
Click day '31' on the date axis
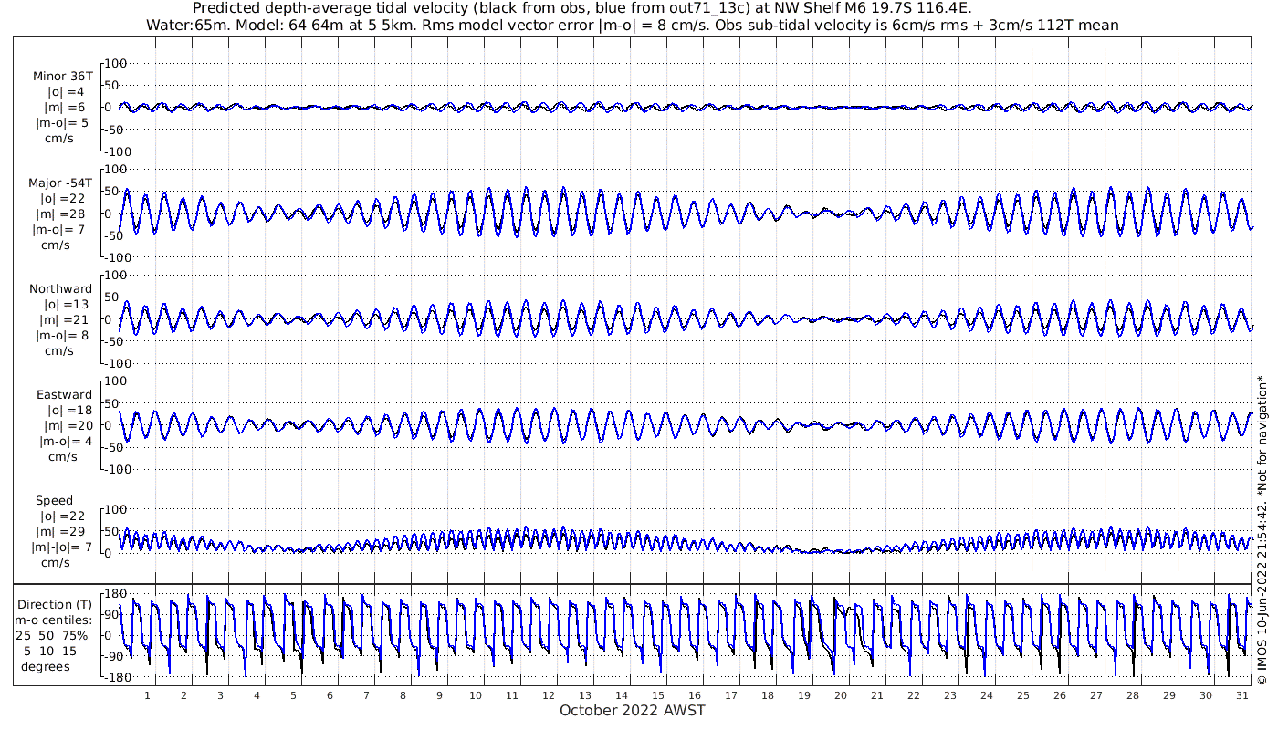click(1242, 695)
